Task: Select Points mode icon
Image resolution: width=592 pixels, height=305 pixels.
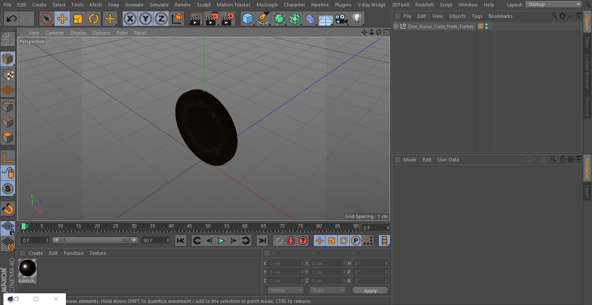Action: pos(8,106)
